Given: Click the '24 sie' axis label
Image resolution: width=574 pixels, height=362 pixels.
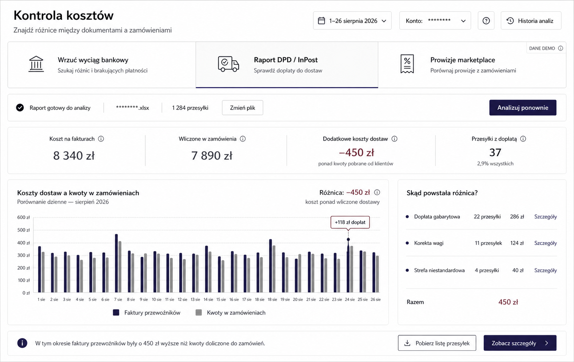Looking at the screenshot, I should (350, 299).
